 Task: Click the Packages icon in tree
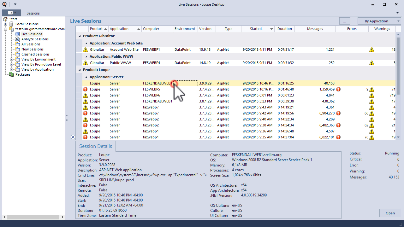11,74
